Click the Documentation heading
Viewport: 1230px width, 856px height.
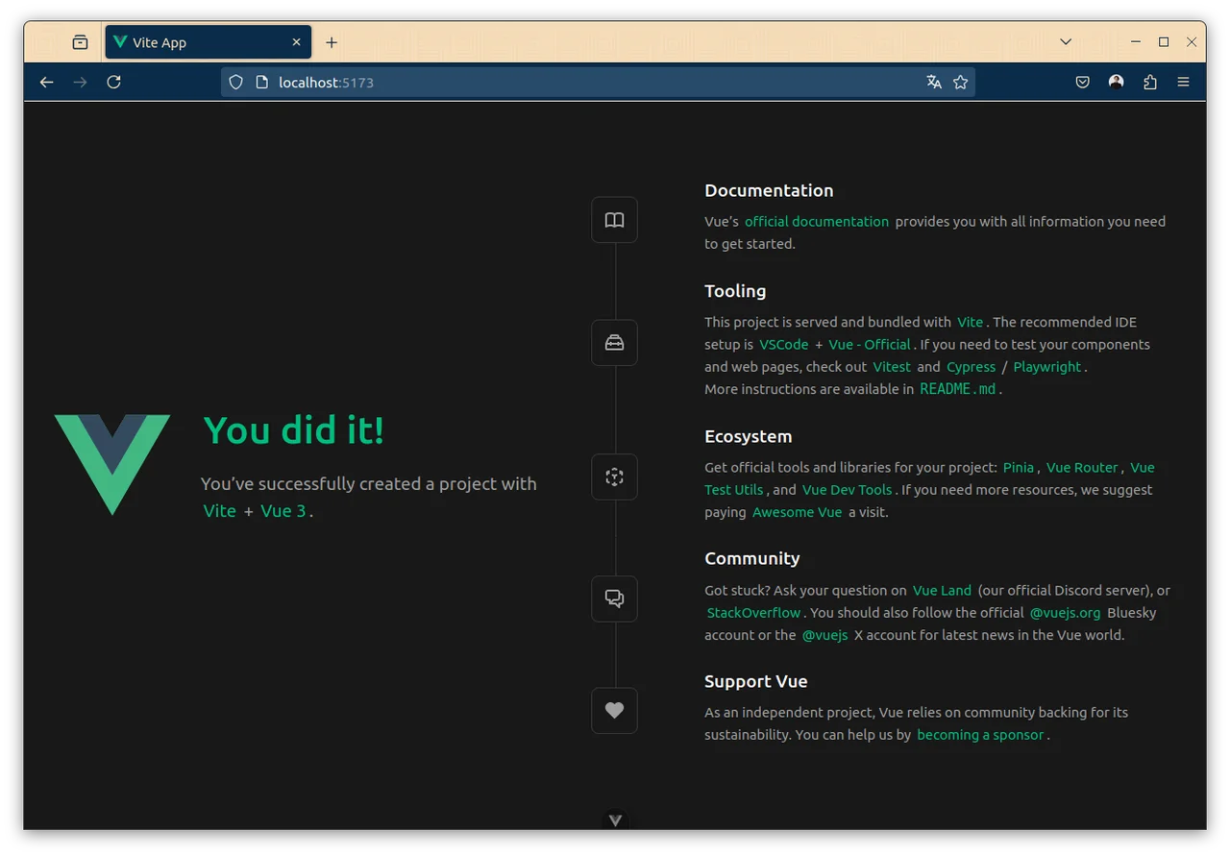click(x=769, y=190)
